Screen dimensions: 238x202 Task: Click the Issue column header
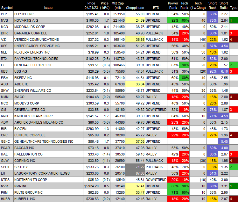(48, 8)
